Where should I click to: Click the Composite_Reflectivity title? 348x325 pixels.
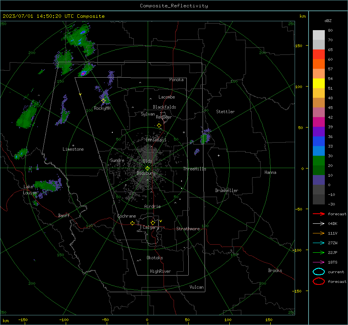(x=174, y=6)
